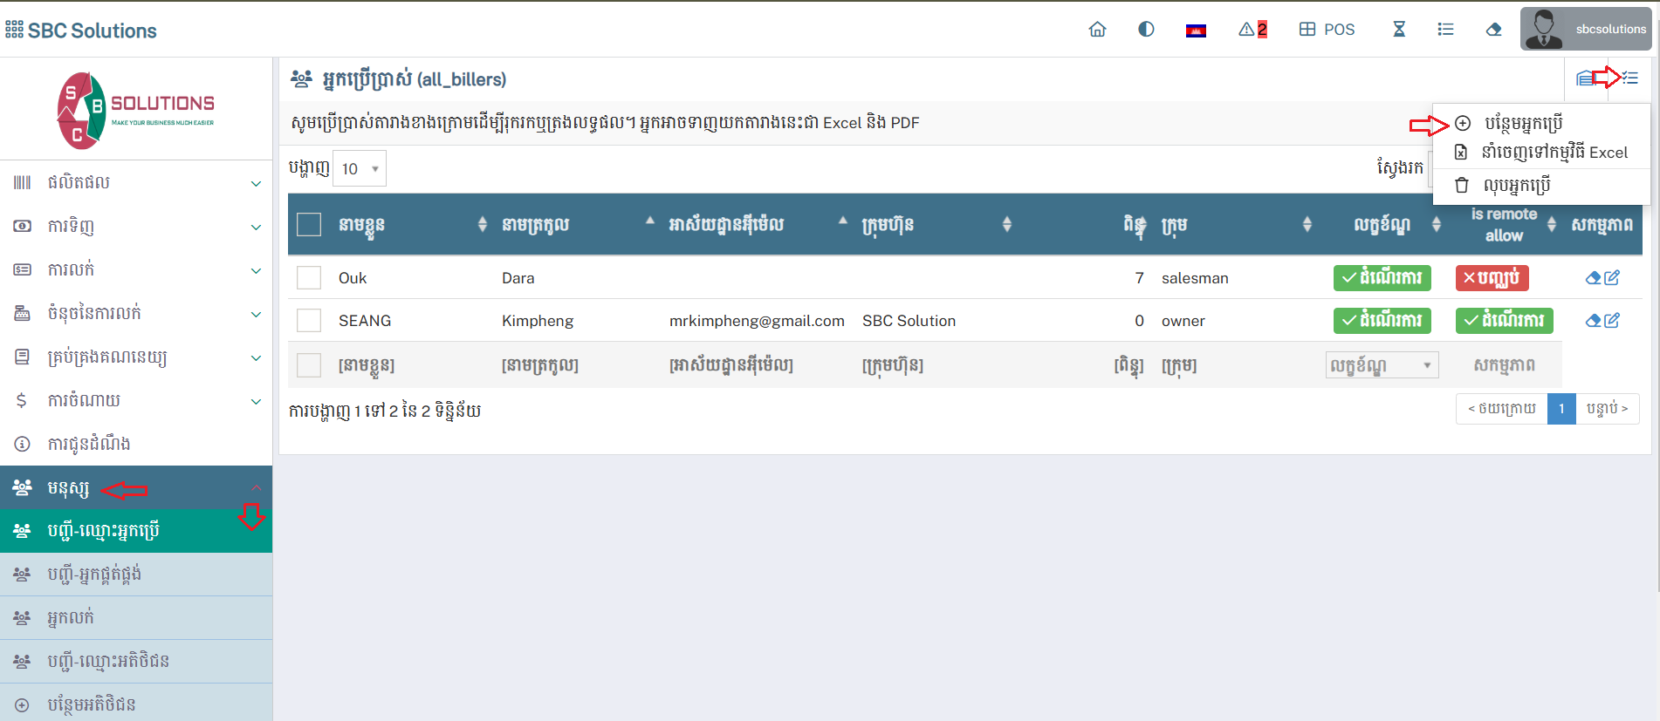Open the alert warning notifications icon
The height and width of the screenshot is (721, 1660).
(1252, 30)
